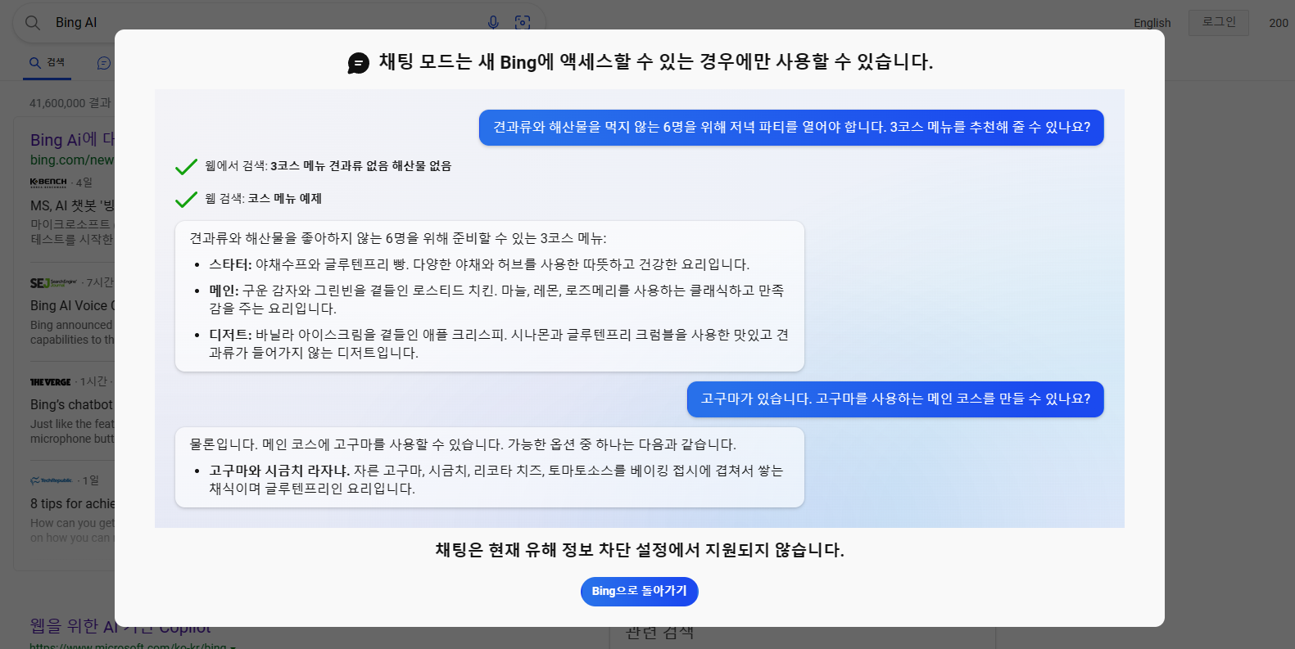Viewport: 1295px width, 649px height.
Task: Click the notice 채팅은 현재 유해 정보 차단
Action: click(640, 550)
